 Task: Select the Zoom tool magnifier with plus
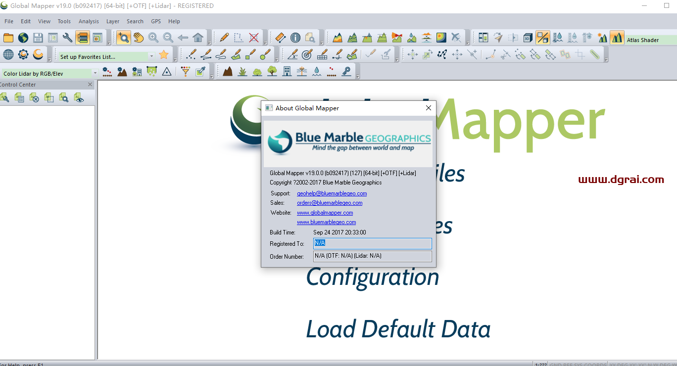point(123,38)
